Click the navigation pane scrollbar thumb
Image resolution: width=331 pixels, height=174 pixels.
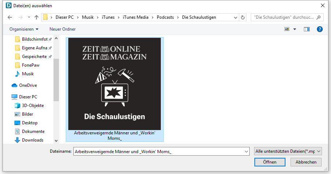[56, 80]
